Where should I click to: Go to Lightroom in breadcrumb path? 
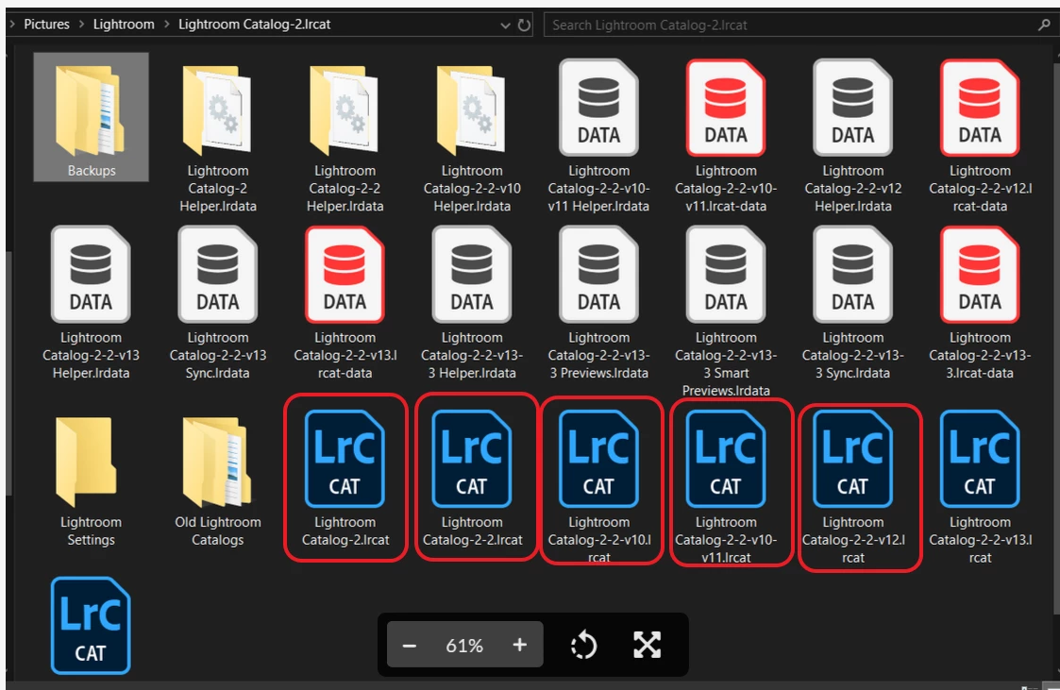coord(124,25)
